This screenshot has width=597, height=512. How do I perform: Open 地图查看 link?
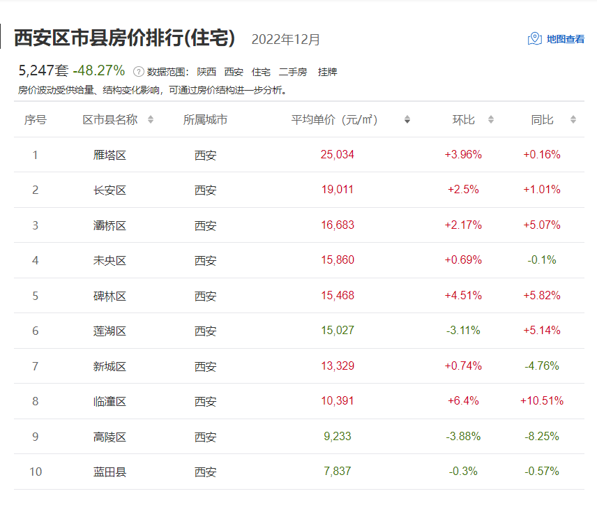point(566,39)
